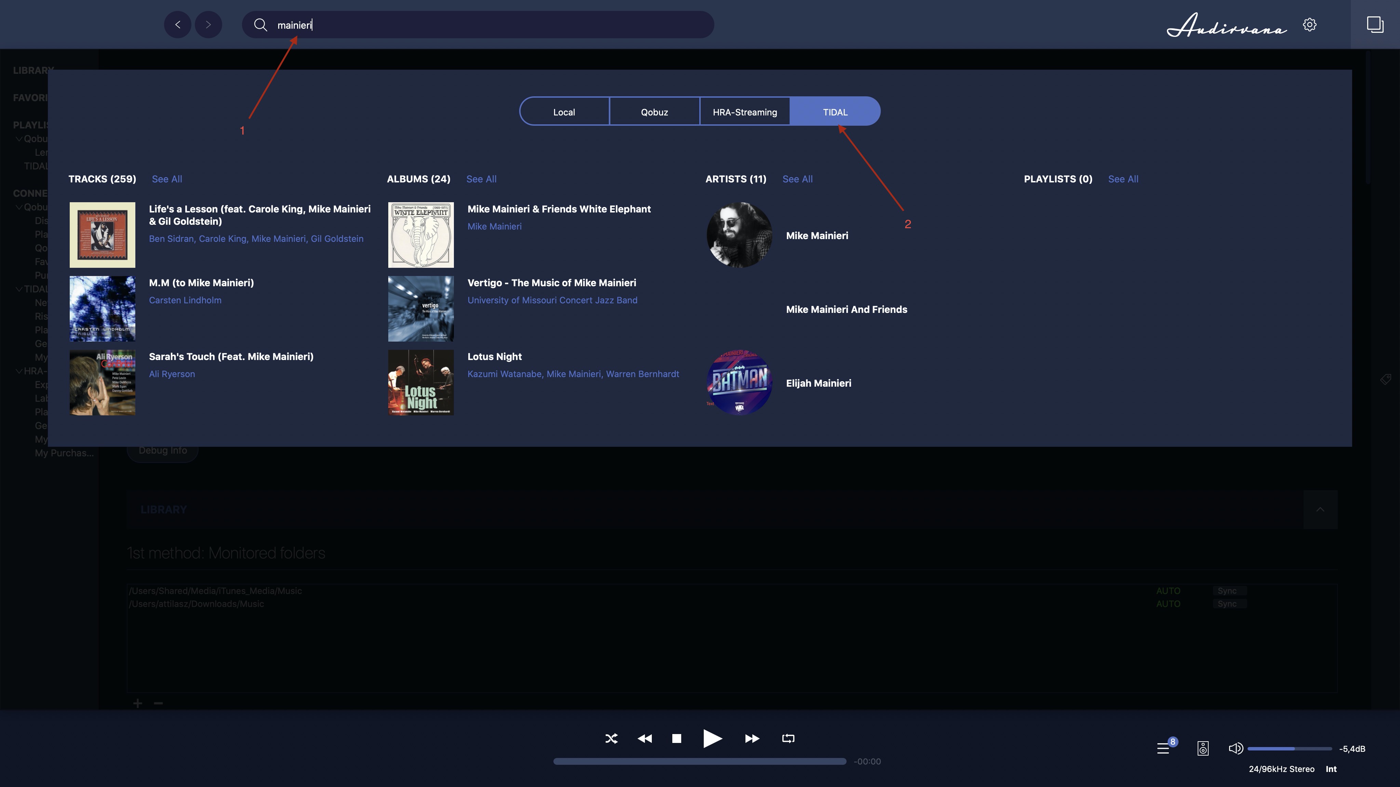Click the search magnifier icon
Screen dimensions: 1400x787
click(x=260, y=25)
